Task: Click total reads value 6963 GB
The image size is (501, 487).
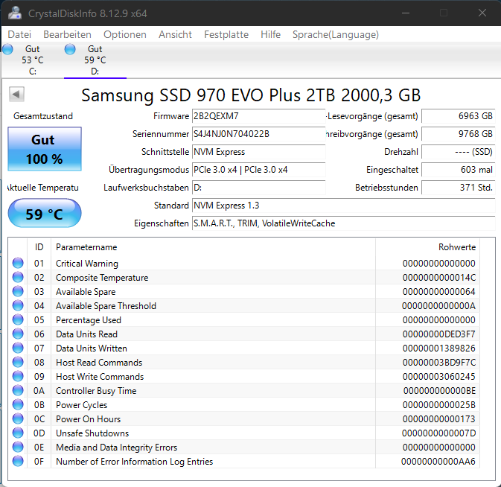Action: point(458,116)
